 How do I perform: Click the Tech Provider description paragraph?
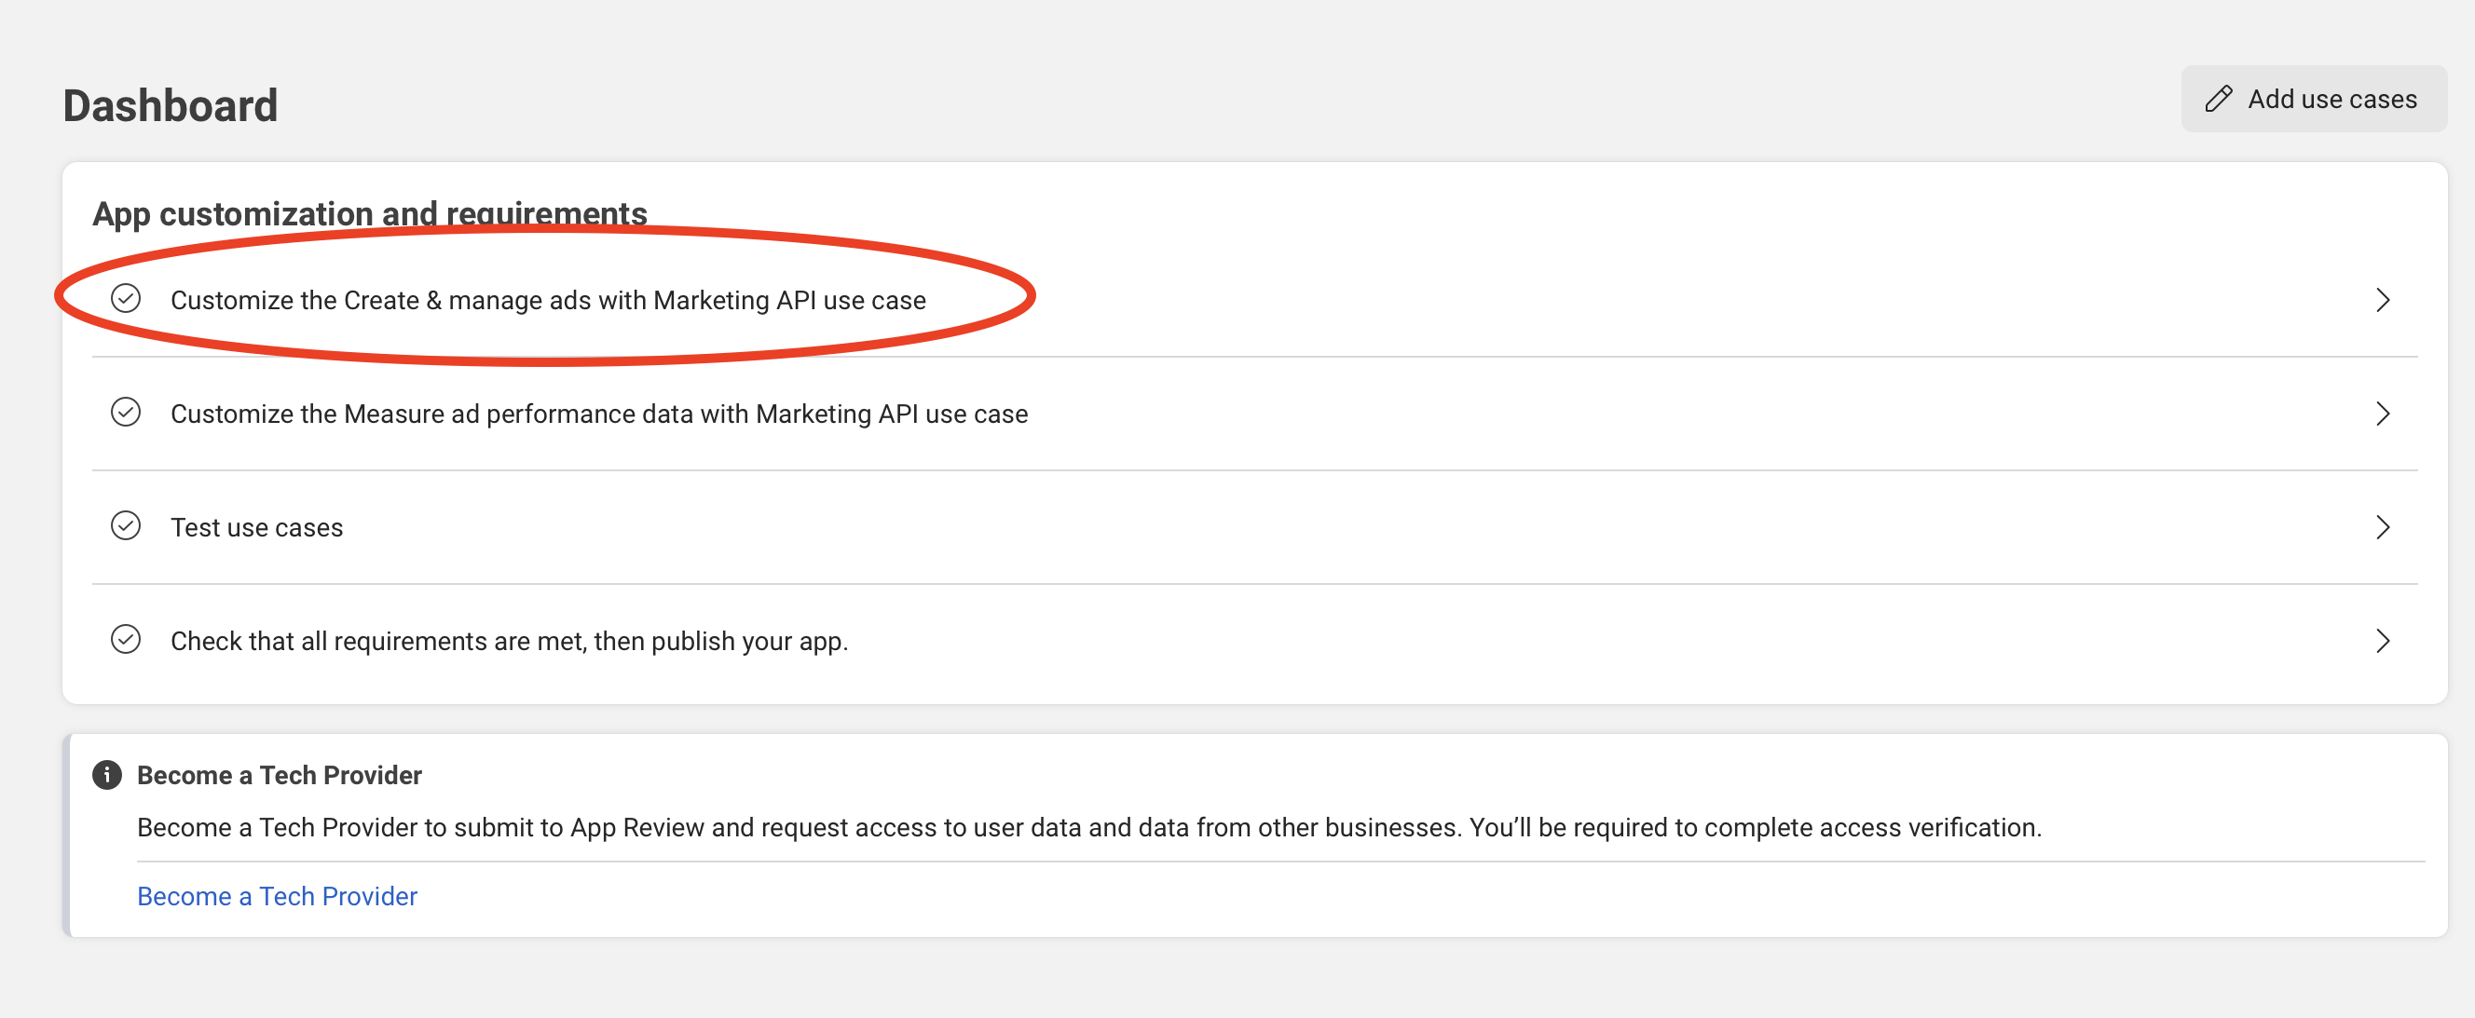tap(1088, 827)
